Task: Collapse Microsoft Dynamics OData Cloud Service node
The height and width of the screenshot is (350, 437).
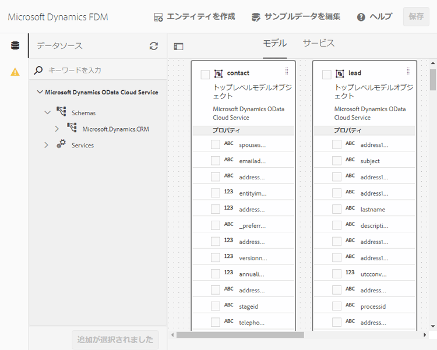Action: pyautogui.click(x=40, y=92)
